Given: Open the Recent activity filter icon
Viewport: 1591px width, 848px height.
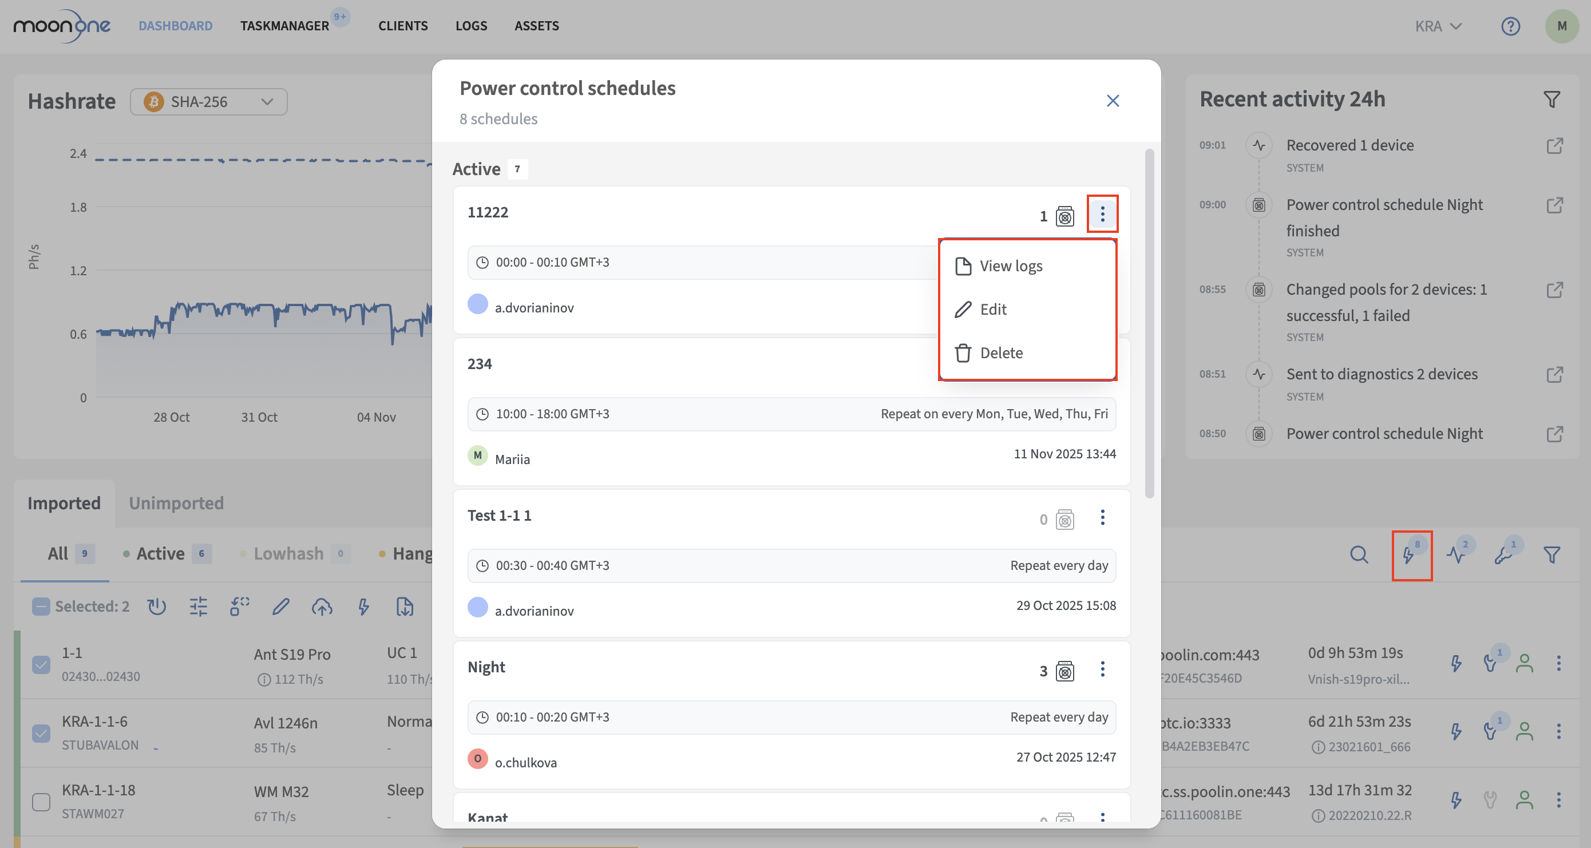Looking at the screenshot, I should (1552, 100).
